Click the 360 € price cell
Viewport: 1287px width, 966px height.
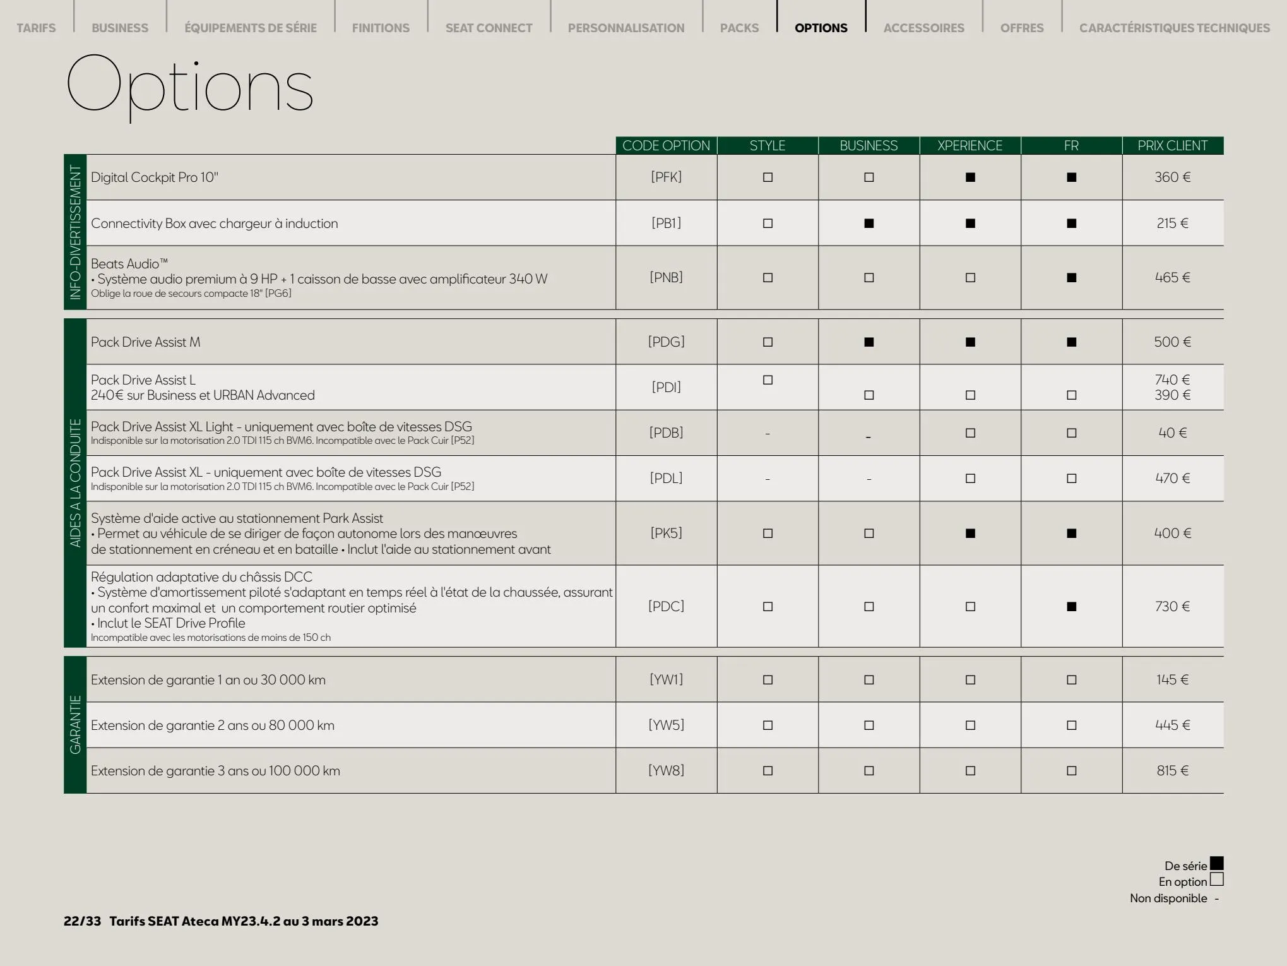coord(1173,177)
